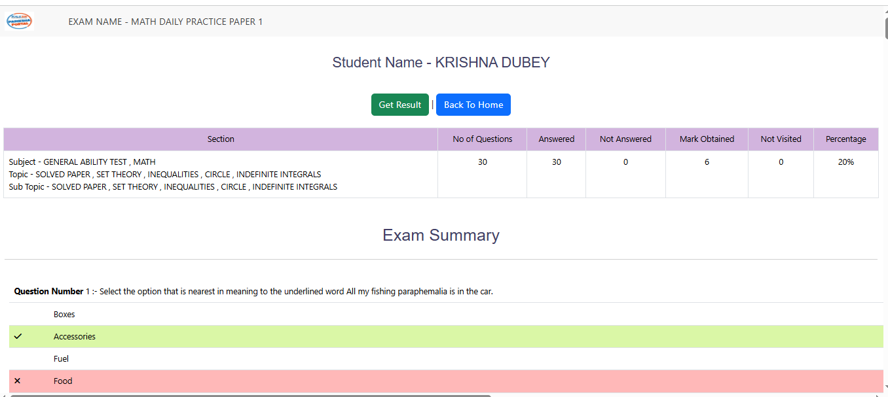Click the Food answer row
Viewport: 888px width, 397px height.
tap(63, 381)
